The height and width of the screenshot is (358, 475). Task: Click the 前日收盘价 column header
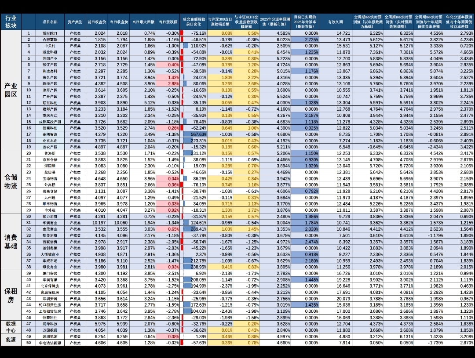(x=97, y=22)
